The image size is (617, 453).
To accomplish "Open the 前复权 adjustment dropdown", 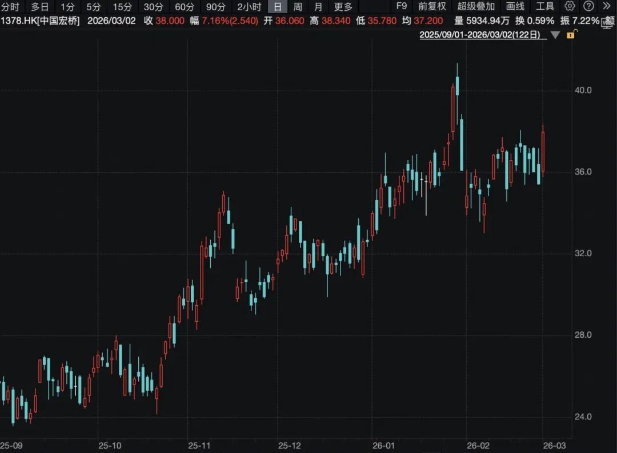I will click(x=432, y=6).
